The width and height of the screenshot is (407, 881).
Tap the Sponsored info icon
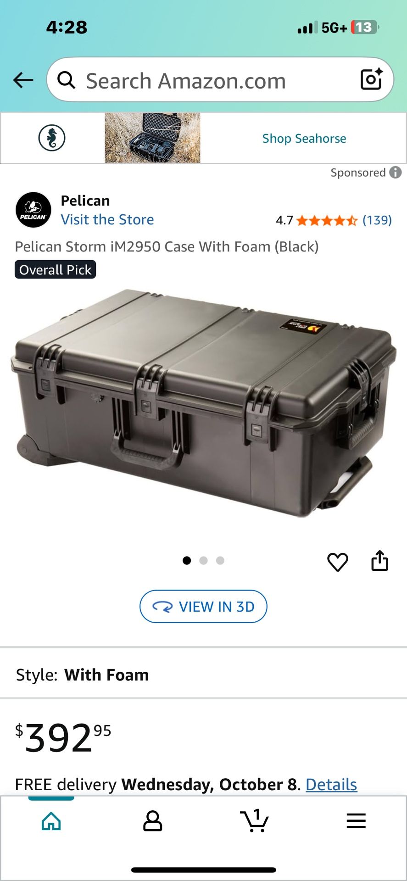(x=396, y=173)
